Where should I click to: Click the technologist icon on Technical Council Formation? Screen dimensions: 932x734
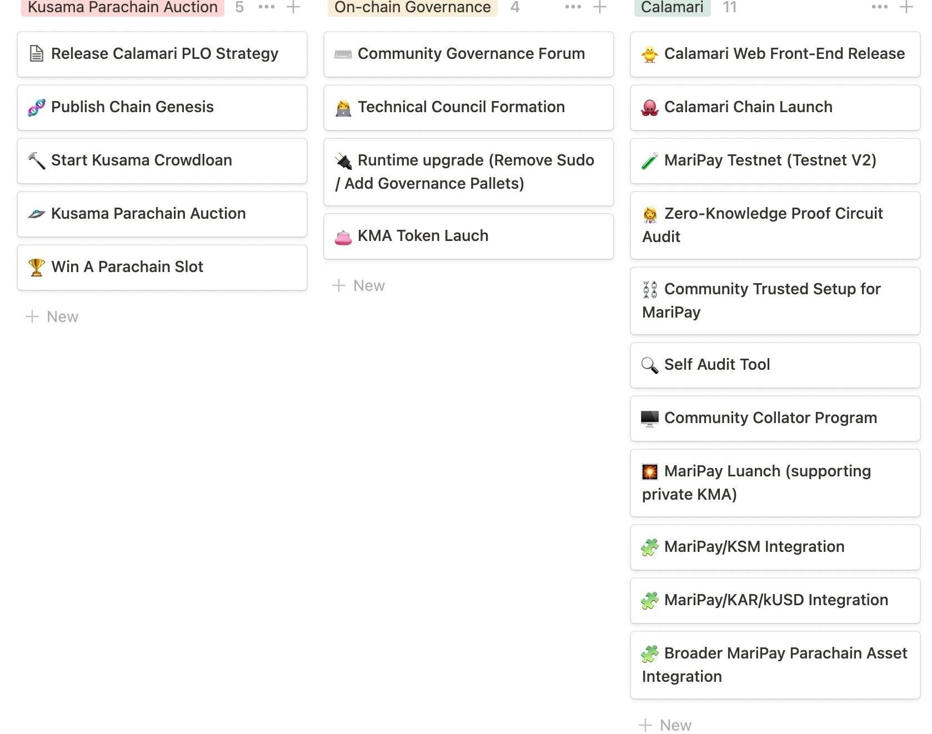point(343,107)
